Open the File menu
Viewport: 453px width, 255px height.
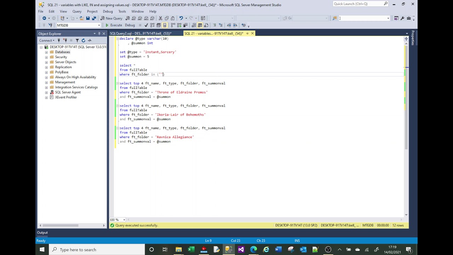tap(41, 11)
